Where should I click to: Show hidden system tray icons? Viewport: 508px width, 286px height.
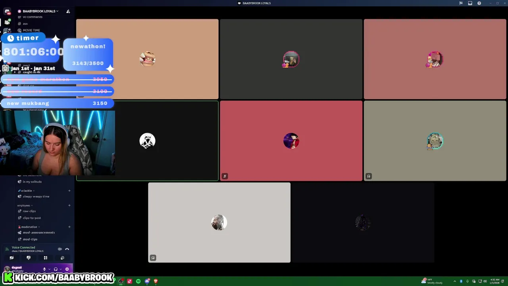[x=455, y=281]
